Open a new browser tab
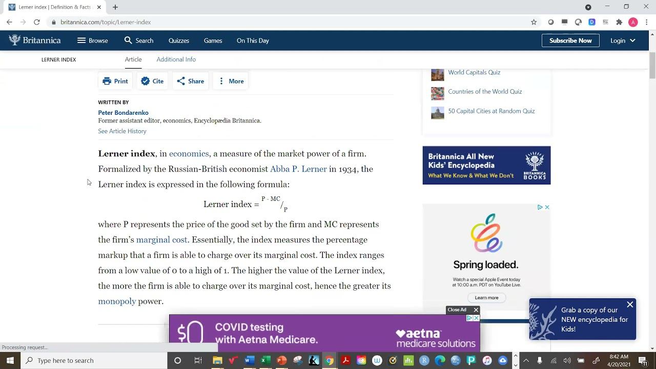656x369 pixels. 115,7
